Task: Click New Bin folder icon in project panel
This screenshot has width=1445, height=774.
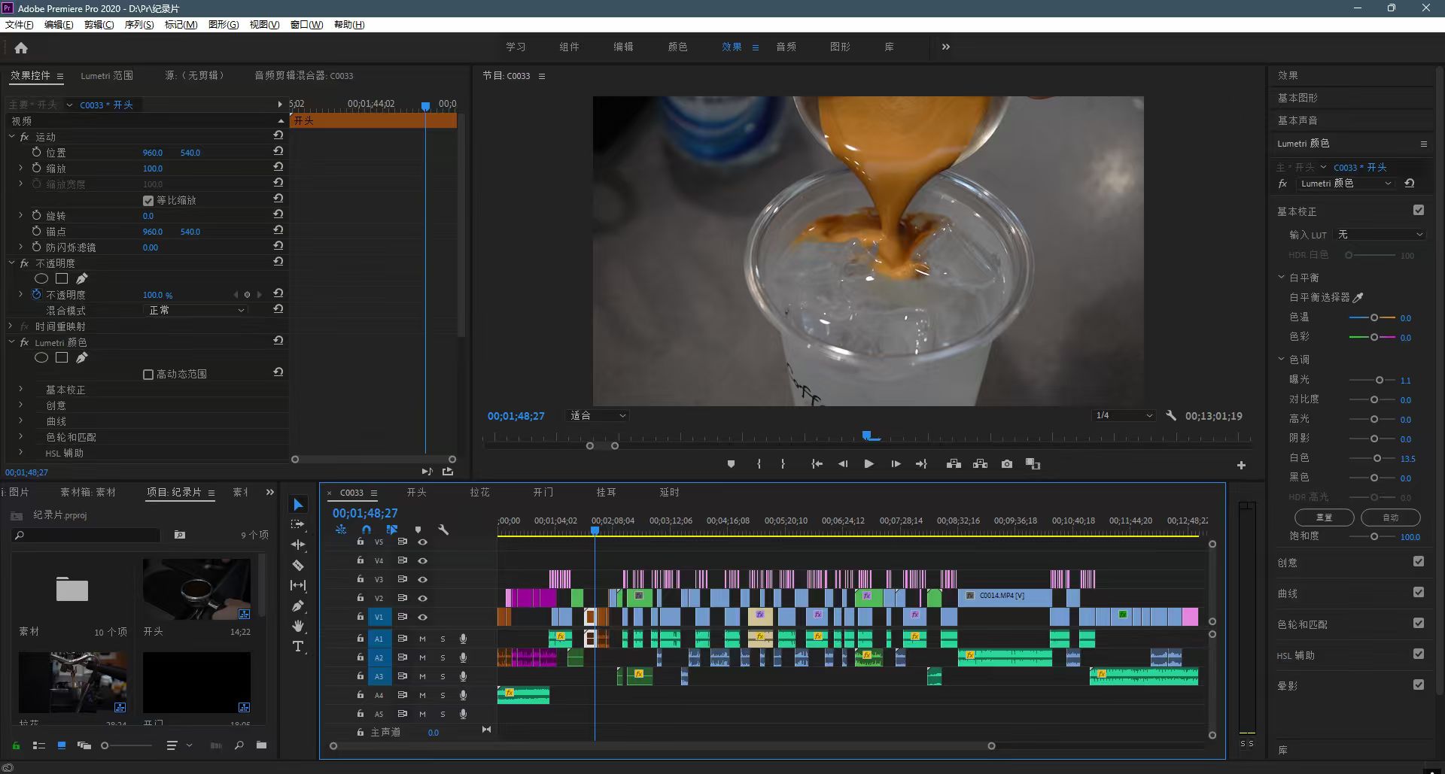Action: click(x=261, y=745)
